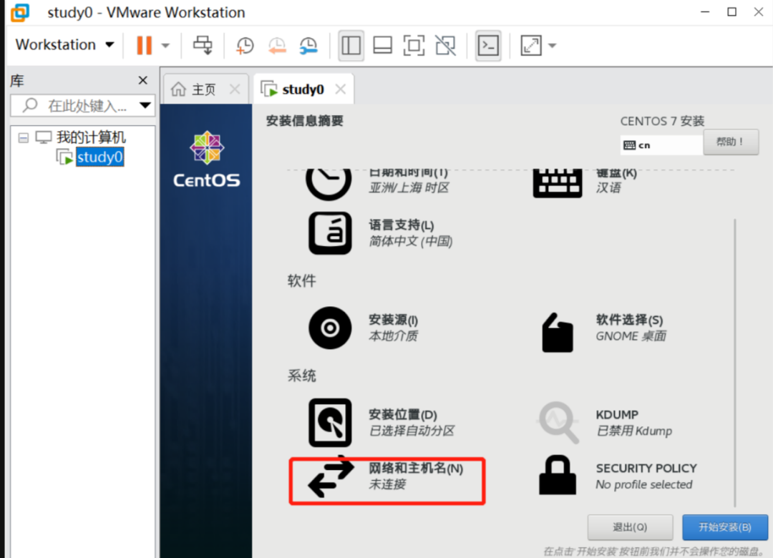Image resolution: width=773 pixels, height=558 pixels.
Task: Open the library search filter dropdown
Action: (x=145, y=105)
